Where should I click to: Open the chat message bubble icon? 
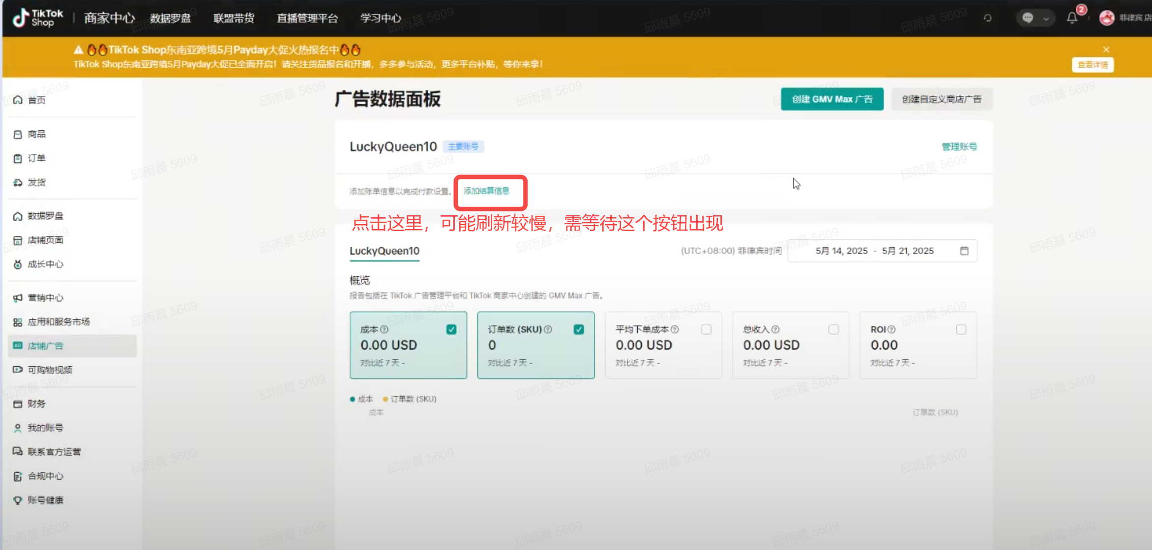pyautogui.click(x=1027, y=18)
